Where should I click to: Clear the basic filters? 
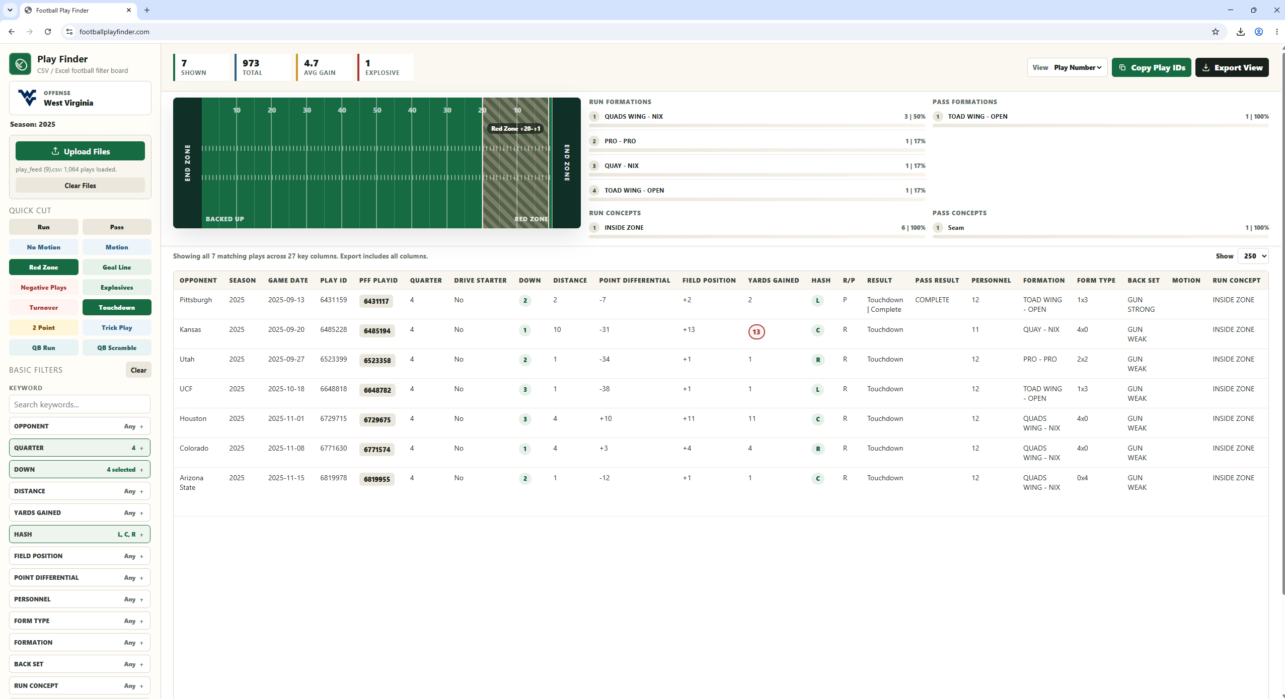click(x=138, y=370)
